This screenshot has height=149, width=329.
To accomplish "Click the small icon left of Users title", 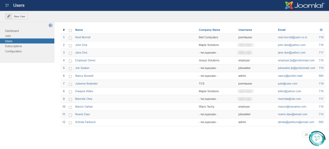I will pyautogui.click(x=7, y=5).
